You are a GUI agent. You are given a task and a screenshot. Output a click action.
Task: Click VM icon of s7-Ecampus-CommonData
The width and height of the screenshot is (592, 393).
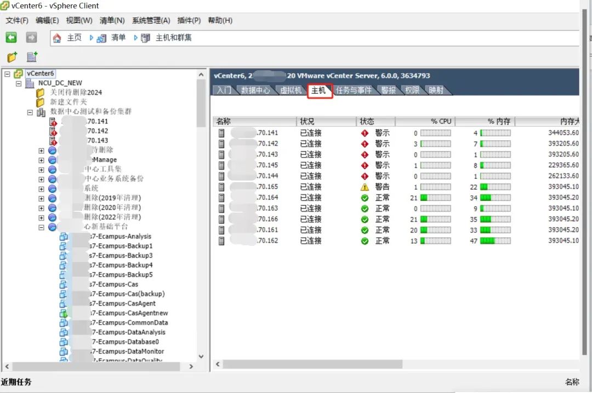tap(64, 323)
